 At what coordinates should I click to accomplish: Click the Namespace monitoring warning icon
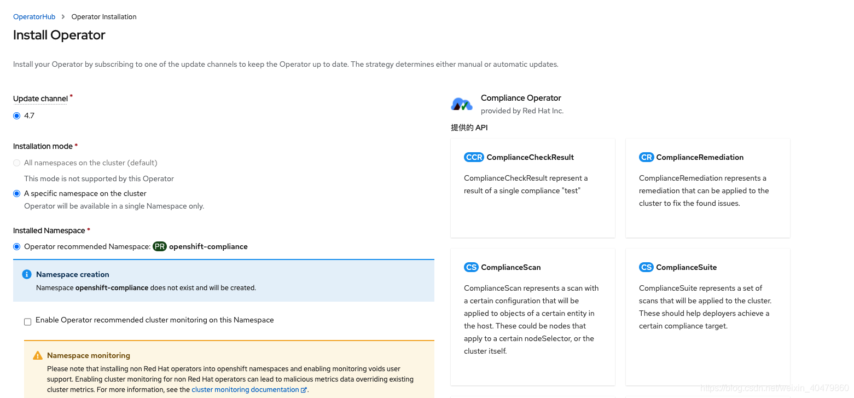point(38,355)
